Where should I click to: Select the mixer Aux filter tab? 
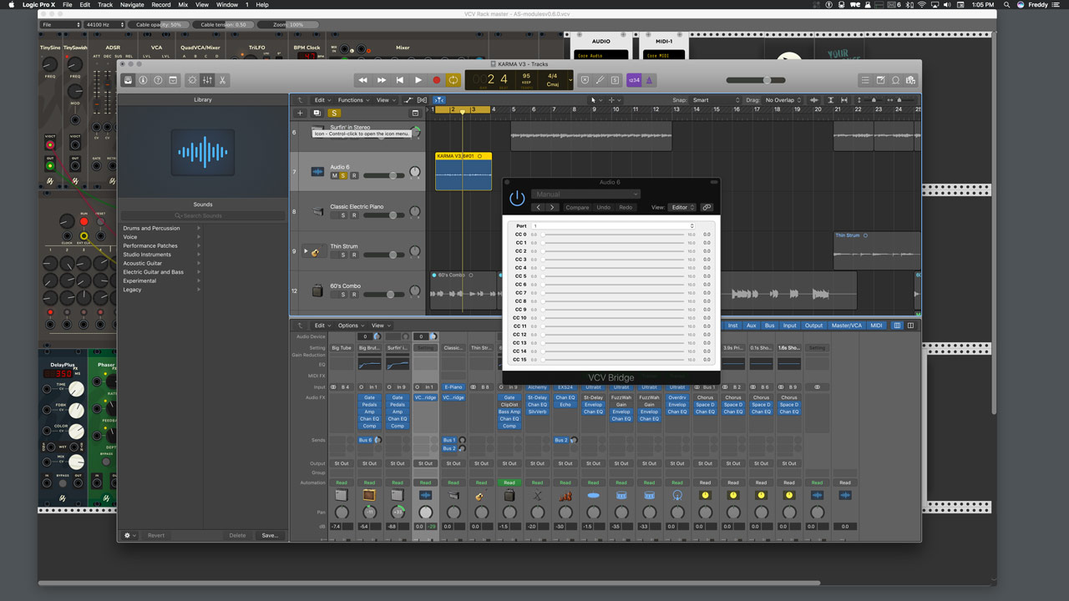(751, 326)
